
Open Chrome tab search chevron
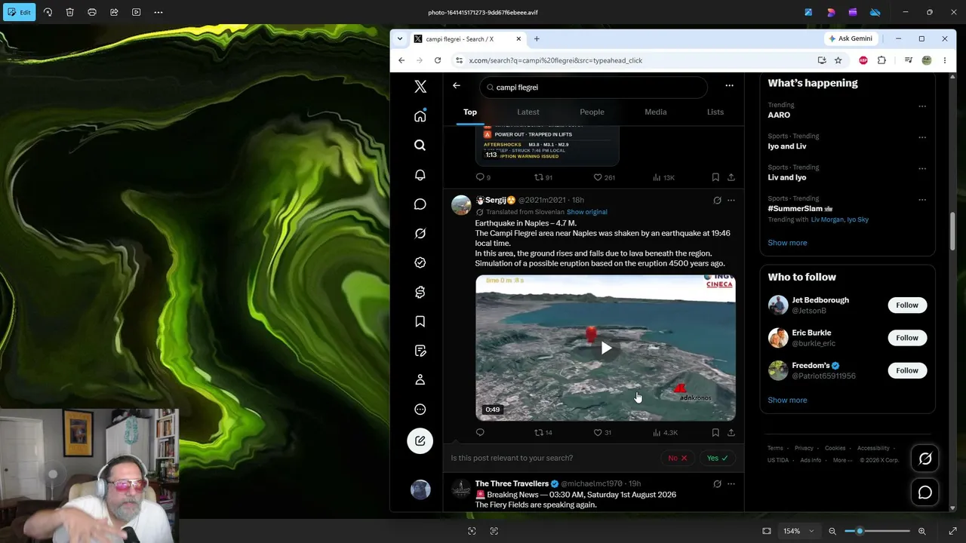click(400, 38)
